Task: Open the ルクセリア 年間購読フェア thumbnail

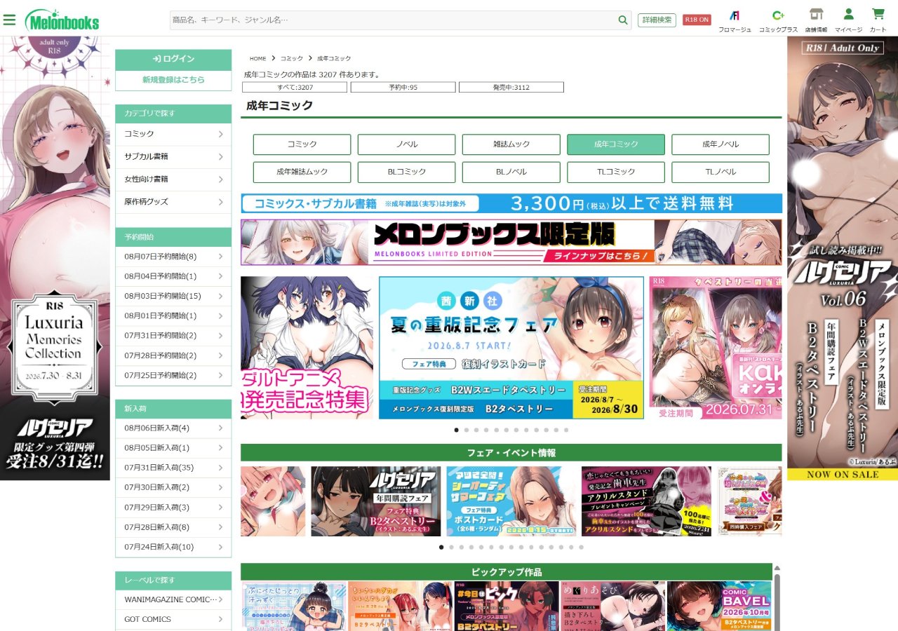Action: (376, 501)
